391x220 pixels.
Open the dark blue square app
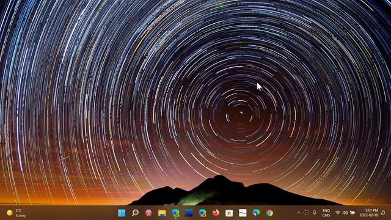(x=189, y=213)
